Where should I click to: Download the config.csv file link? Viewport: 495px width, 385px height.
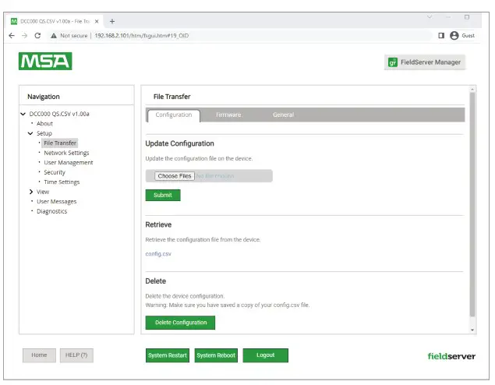158,254
